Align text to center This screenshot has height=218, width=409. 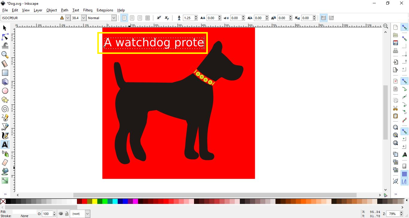tap(132, 18)
